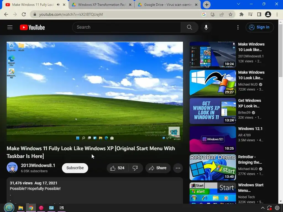This screenshot has width=283, height=212.
Task: Open the YouTube hamburger guide menu
Action: click(x=10, y=27)
